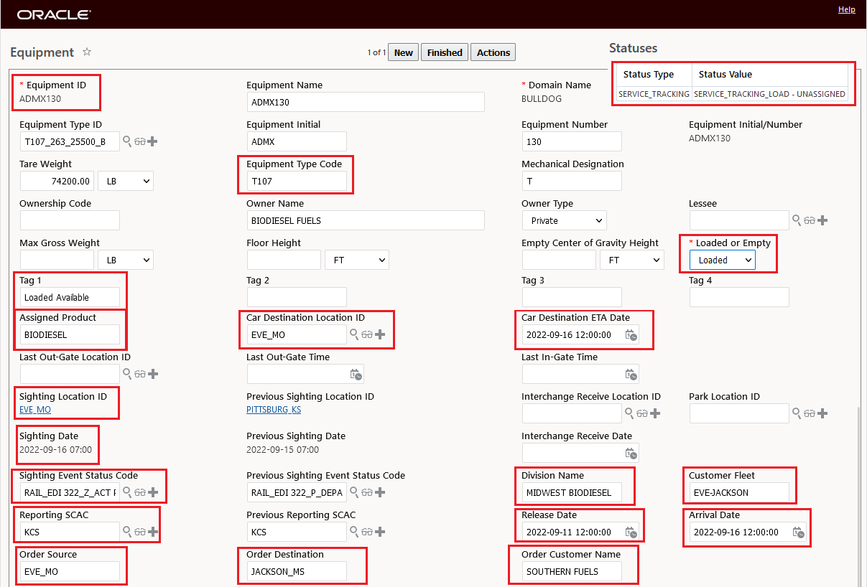Click the Equipment Type Code T107 field
The image size is (867, 587).
pyautogui.click(x=297, y=181)
